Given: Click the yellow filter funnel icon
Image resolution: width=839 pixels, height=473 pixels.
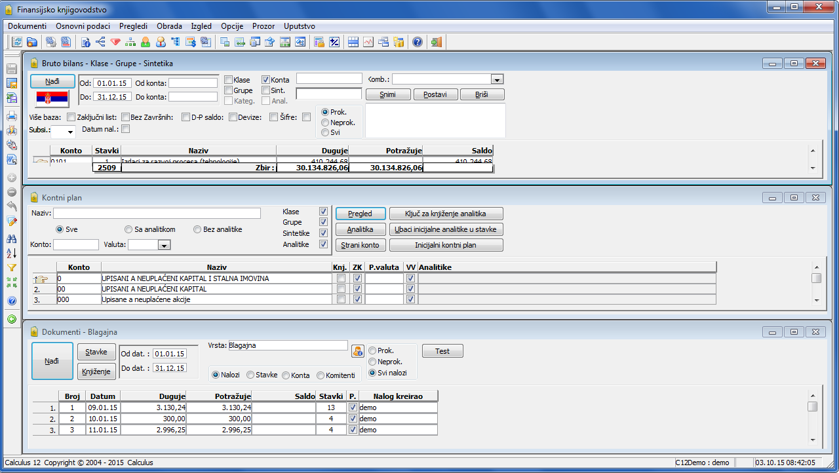Looking at the screenshot, I should 12,268.
